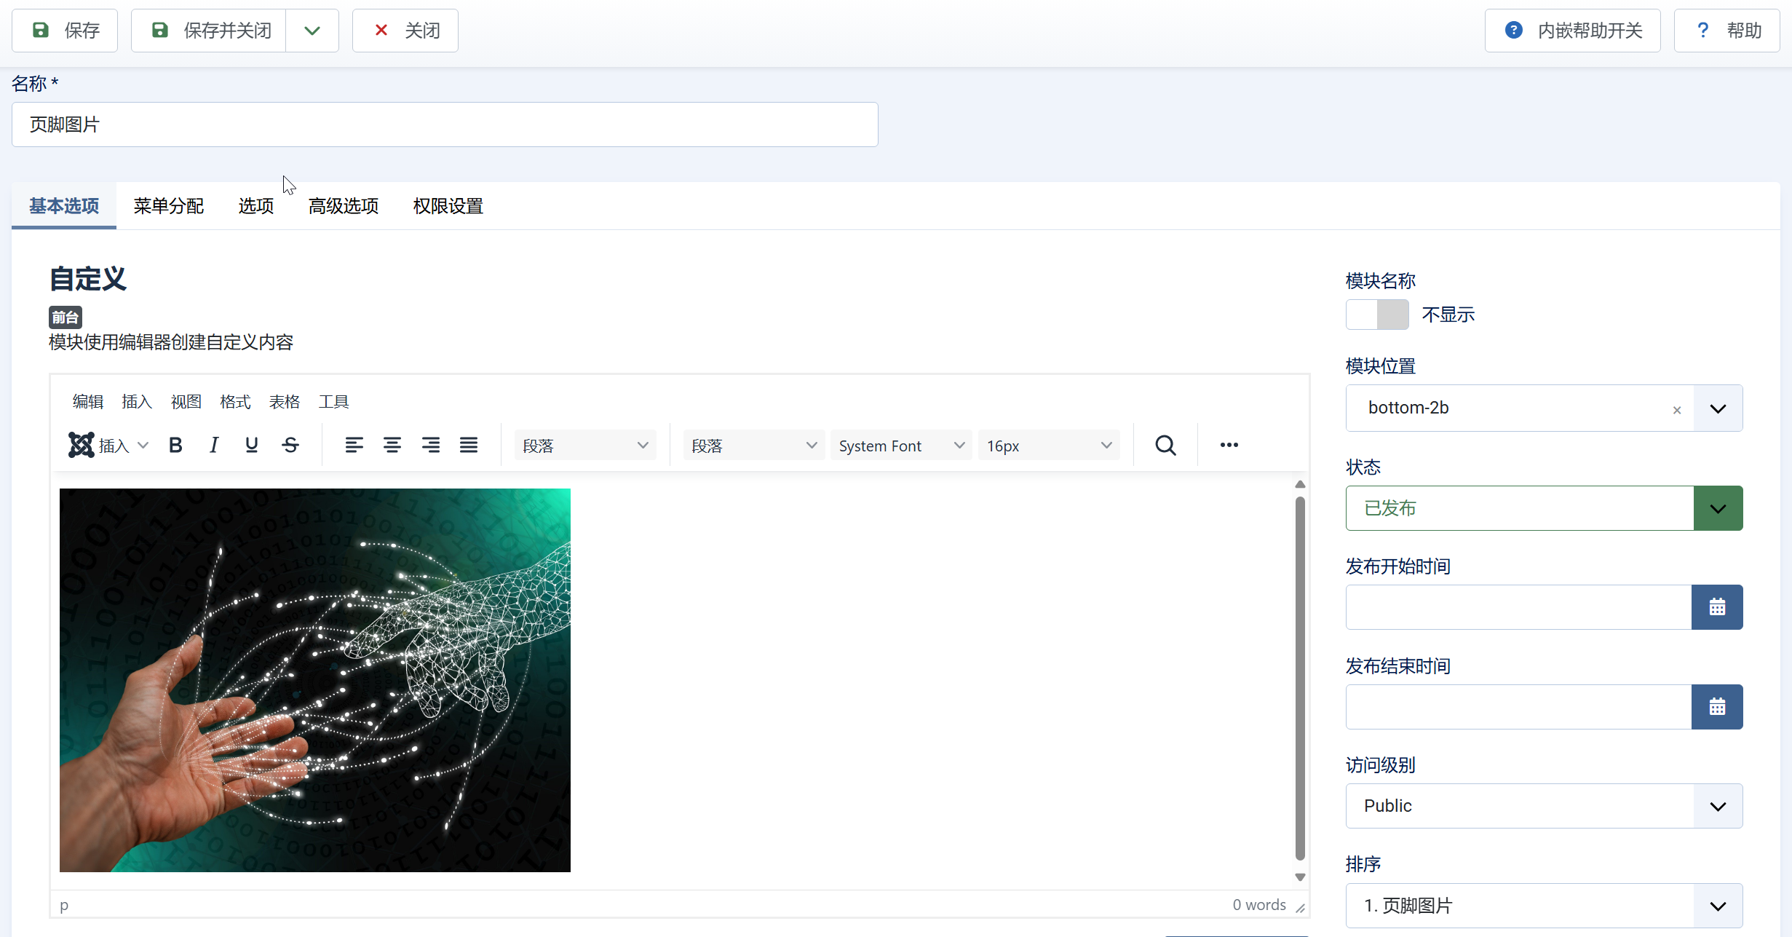This screenshot has width=1792, height=937.
Task: Justify the text alignment
Action: tap(469, 445)
